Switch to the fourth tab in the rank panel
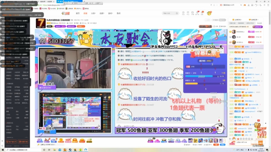271x152 pixels. pyautogui.click(x=259, y=23)
